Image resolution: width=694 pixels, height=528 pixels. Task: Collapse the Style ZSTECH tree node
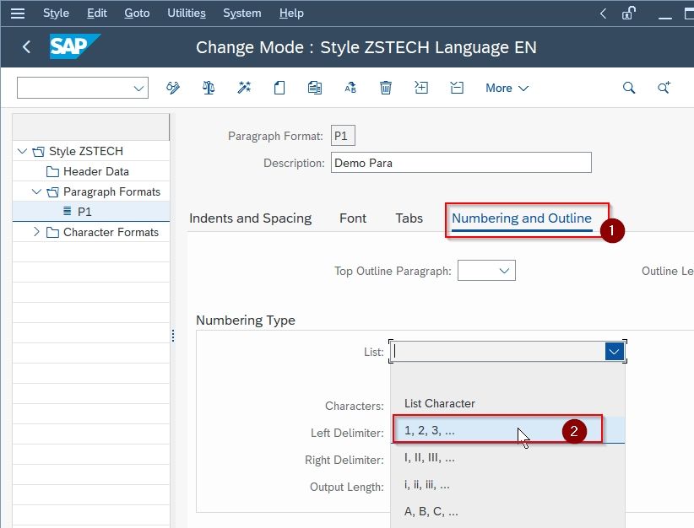[22, 151]
